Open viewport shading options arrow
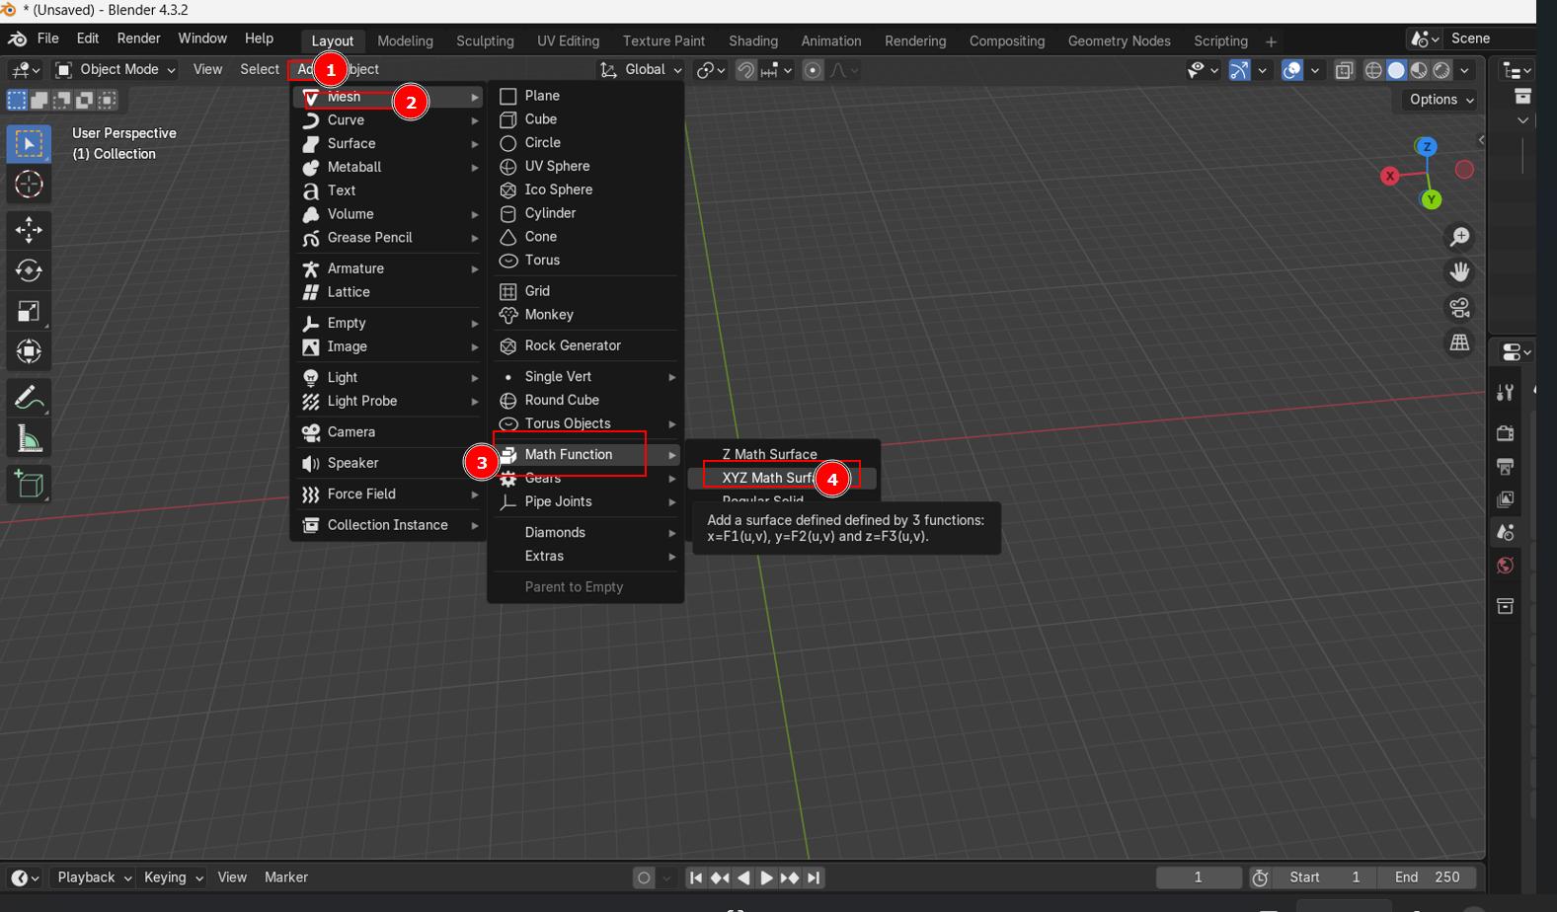 (1465, 70)
